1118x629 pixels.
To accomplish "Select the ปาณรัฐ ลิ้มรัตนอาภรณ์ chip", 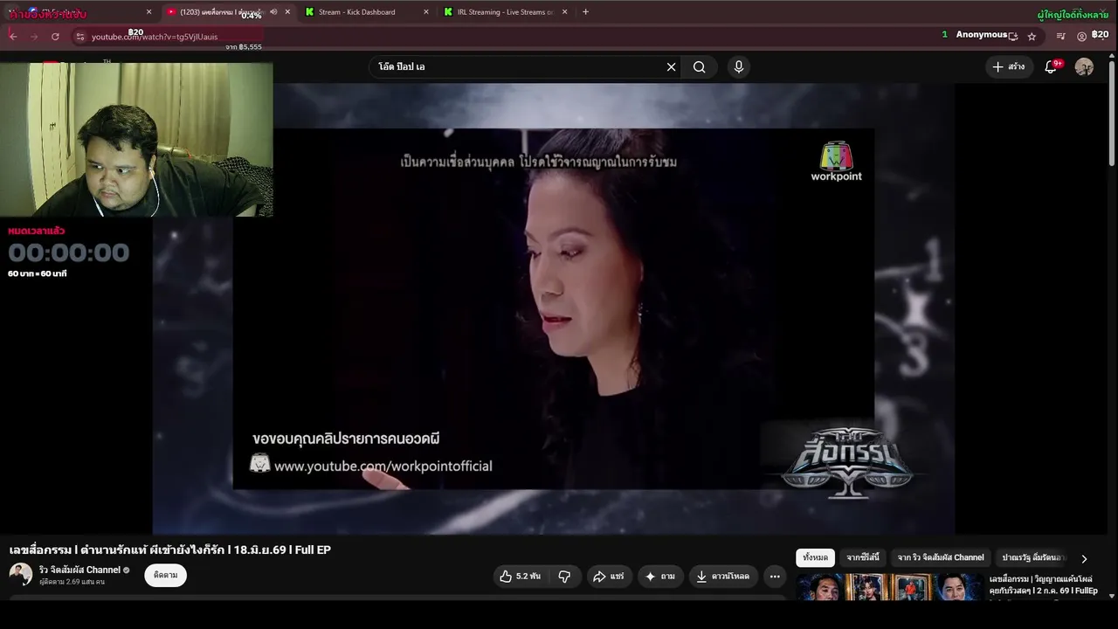I will coord(1034,557).
